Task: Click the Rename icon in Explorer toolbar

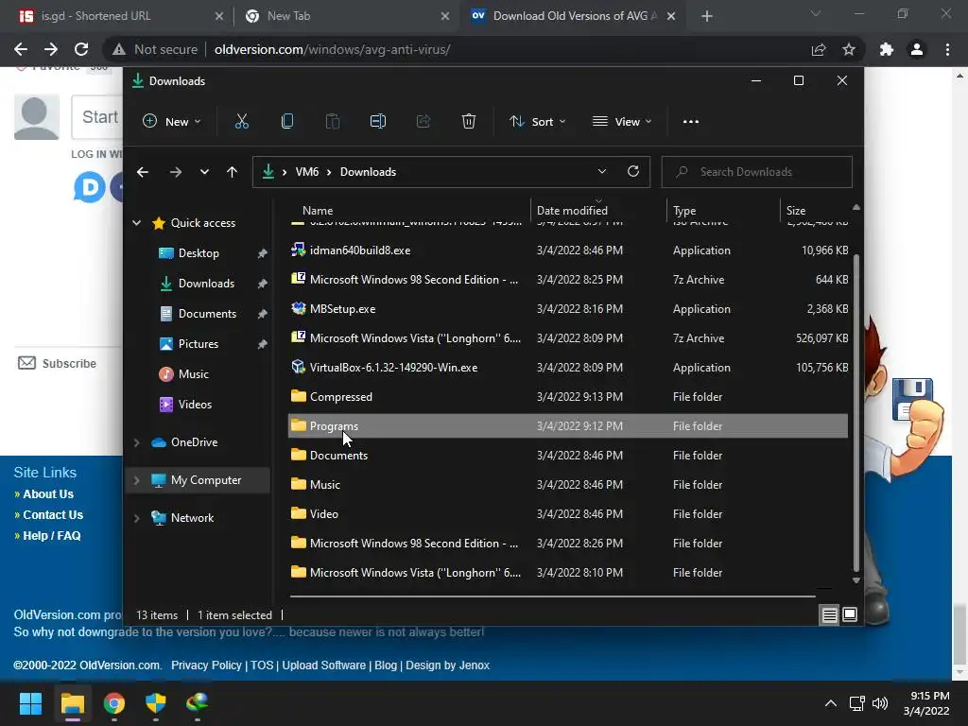Action: coord(378,122)
